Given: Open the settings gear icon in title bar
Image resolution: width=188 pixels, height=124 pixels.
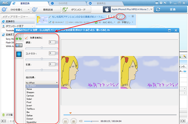Looking at the screenshot, I should (x=161, y=3).
